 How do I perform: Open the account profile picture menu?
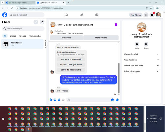click(158, 15)
